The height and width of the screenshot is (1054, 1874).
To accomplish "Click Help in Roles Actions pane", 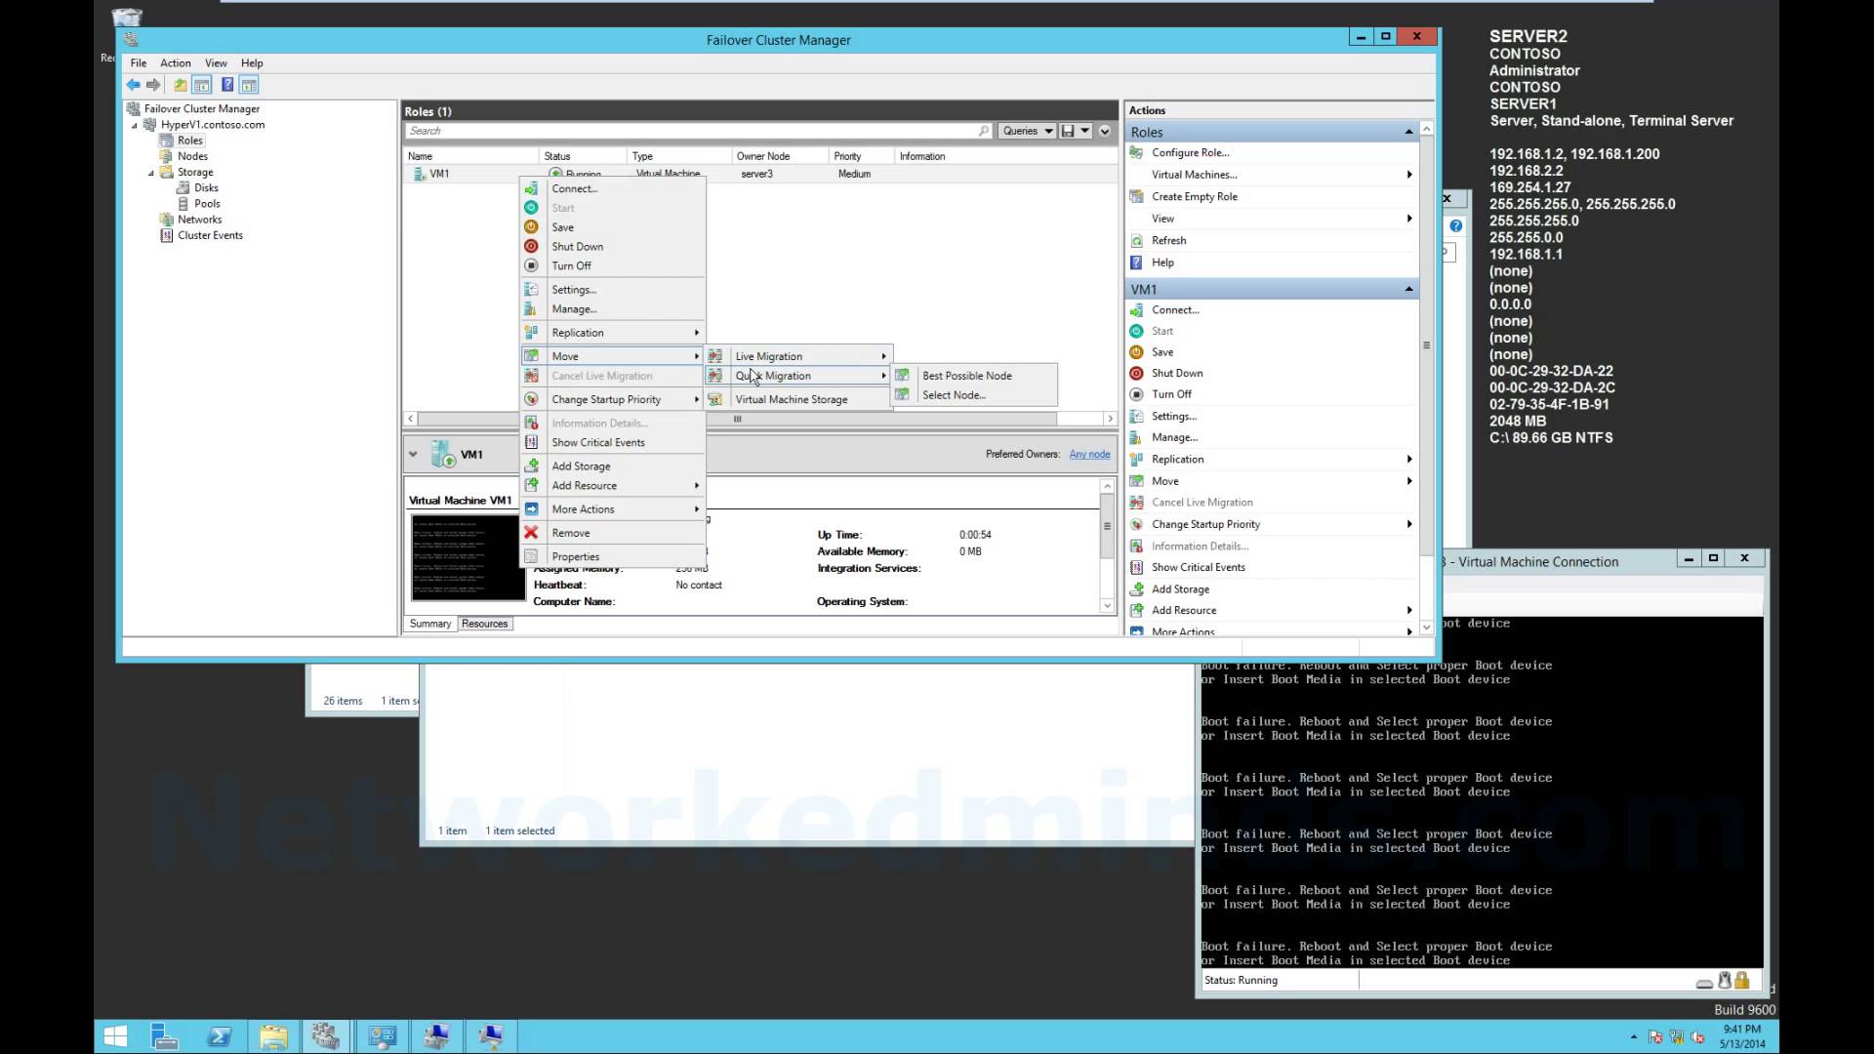I will coord(1162,263).
